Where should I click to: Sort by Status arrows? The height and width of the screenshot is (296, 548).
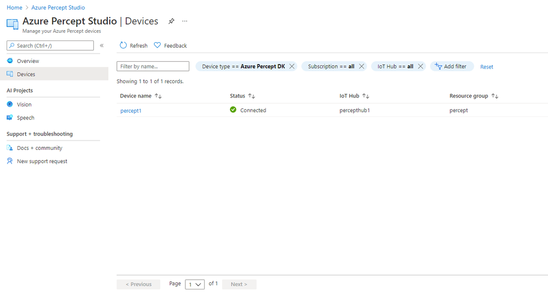click(252, 96)
